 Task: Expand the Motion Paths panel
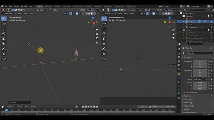(189, 106)
